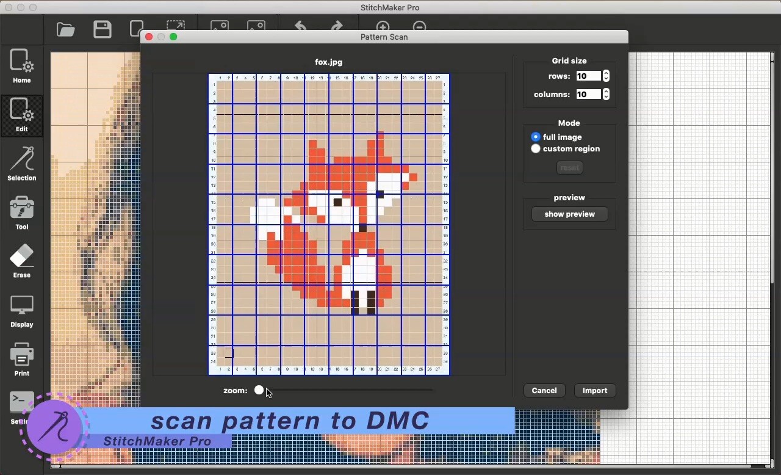Click the Undo arrow in the toolbar
The height and width of the screenshot is (475, 781).
[x=300, y=26]
